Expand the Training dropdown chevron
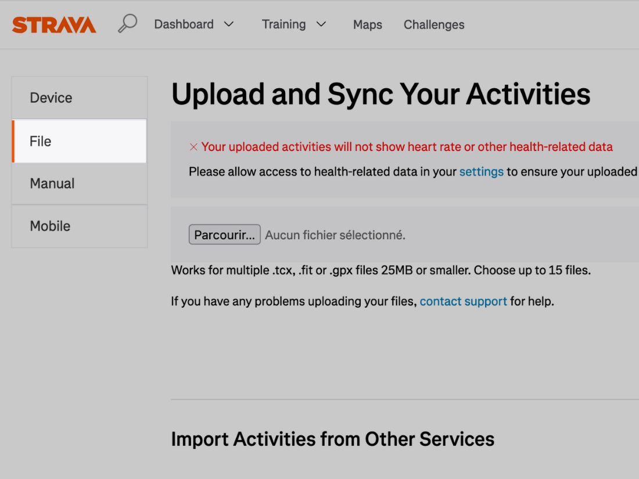639x479 pixels. 321,24
